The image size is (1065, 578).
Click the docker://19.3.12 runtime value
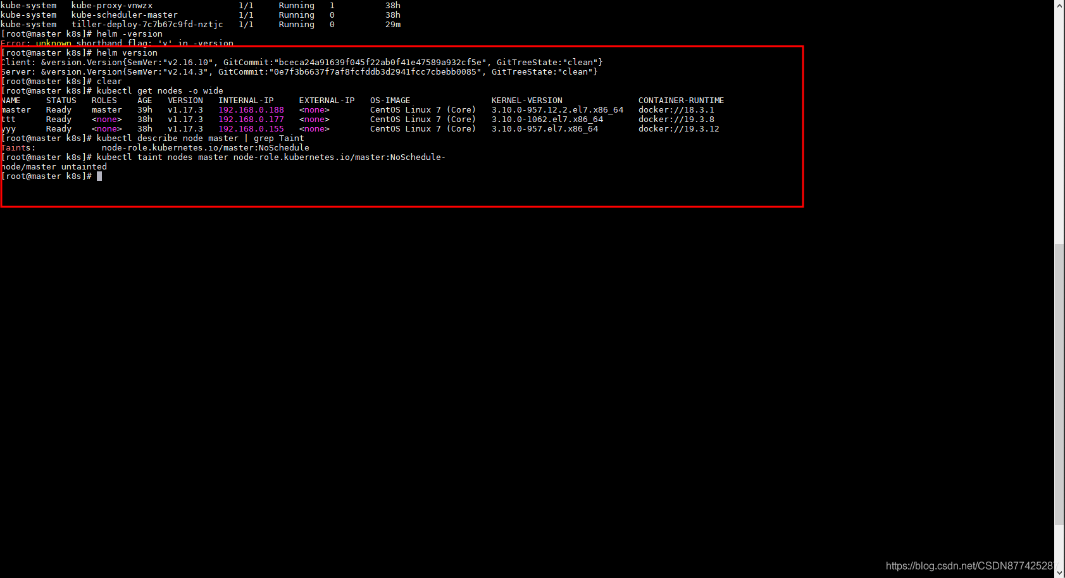(x=679, y=129)
